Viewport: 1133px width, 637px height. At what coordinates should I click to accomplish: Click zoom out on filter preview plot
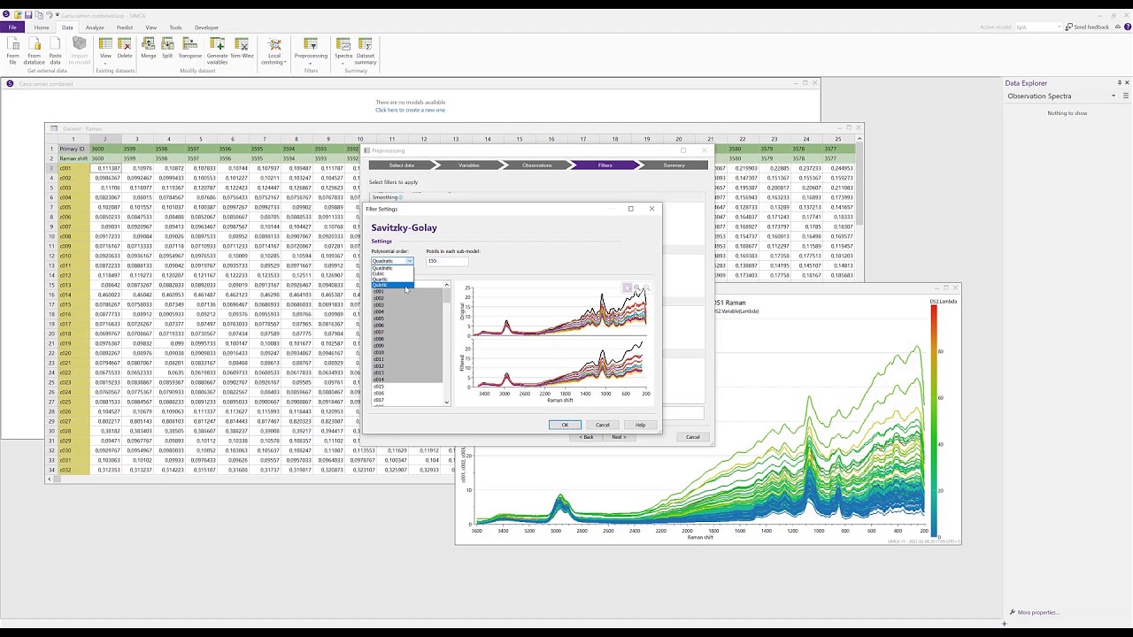coord(645,288)
